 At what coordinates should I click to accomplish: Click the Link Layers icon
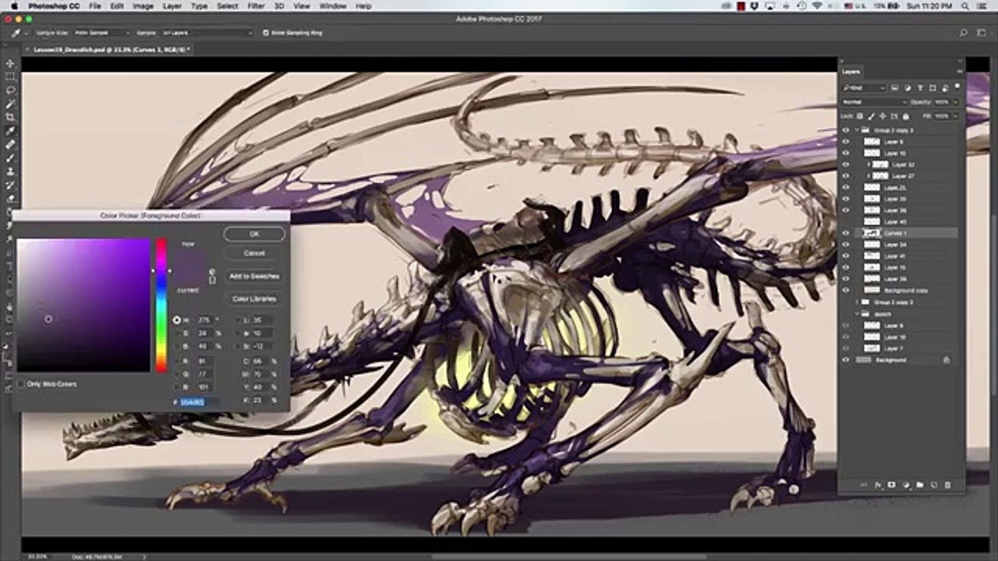pos(863,485)
